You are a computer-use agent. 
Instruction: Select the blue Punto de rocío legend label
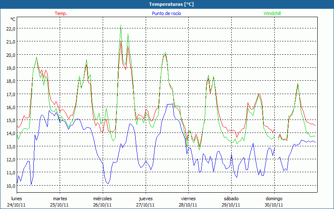(167, 13)
